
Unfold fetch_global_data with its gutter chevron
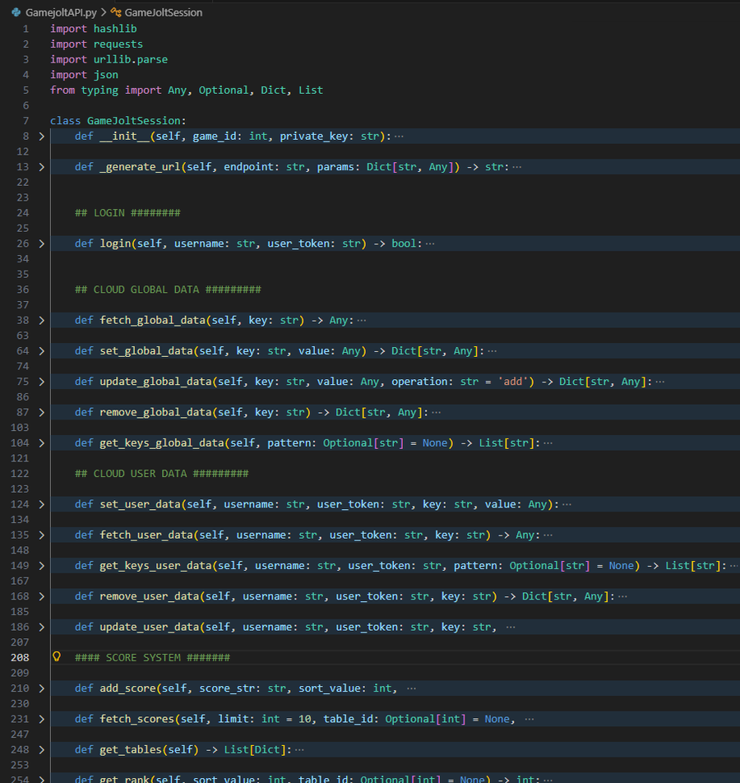[42, 320]
